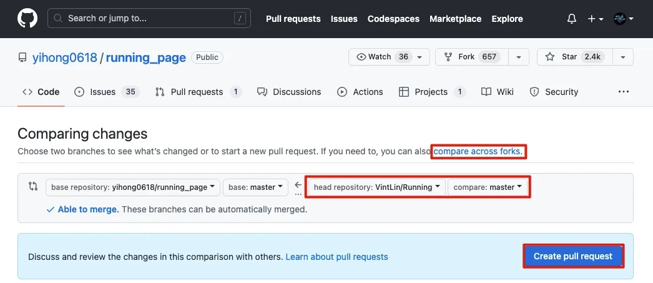Open Pull requests in top navigation
The height and width of the screenshot is (283, 653).
[x=293, y=19]
